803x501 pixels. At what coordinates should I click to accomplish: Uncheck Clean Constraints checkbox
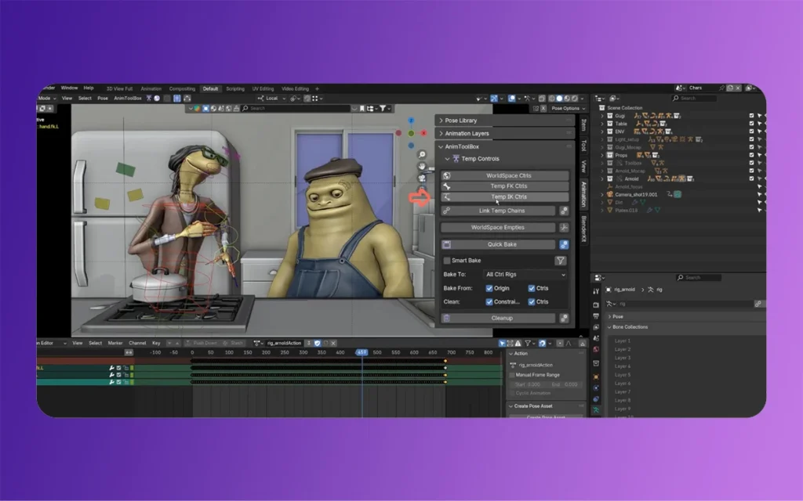tap(489, 301)
